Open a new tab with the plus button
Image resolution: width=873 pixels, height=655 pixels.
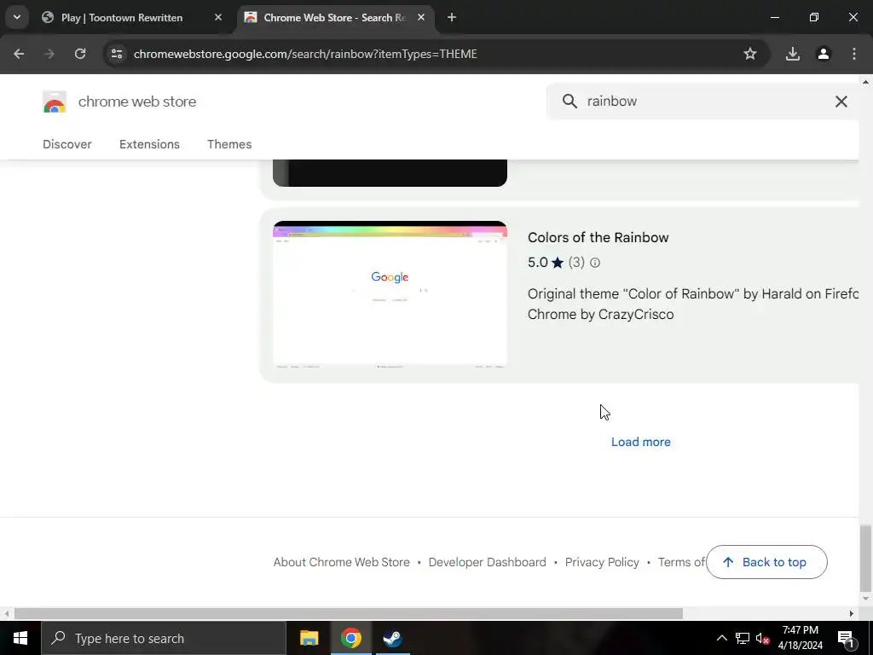[452, 17]
